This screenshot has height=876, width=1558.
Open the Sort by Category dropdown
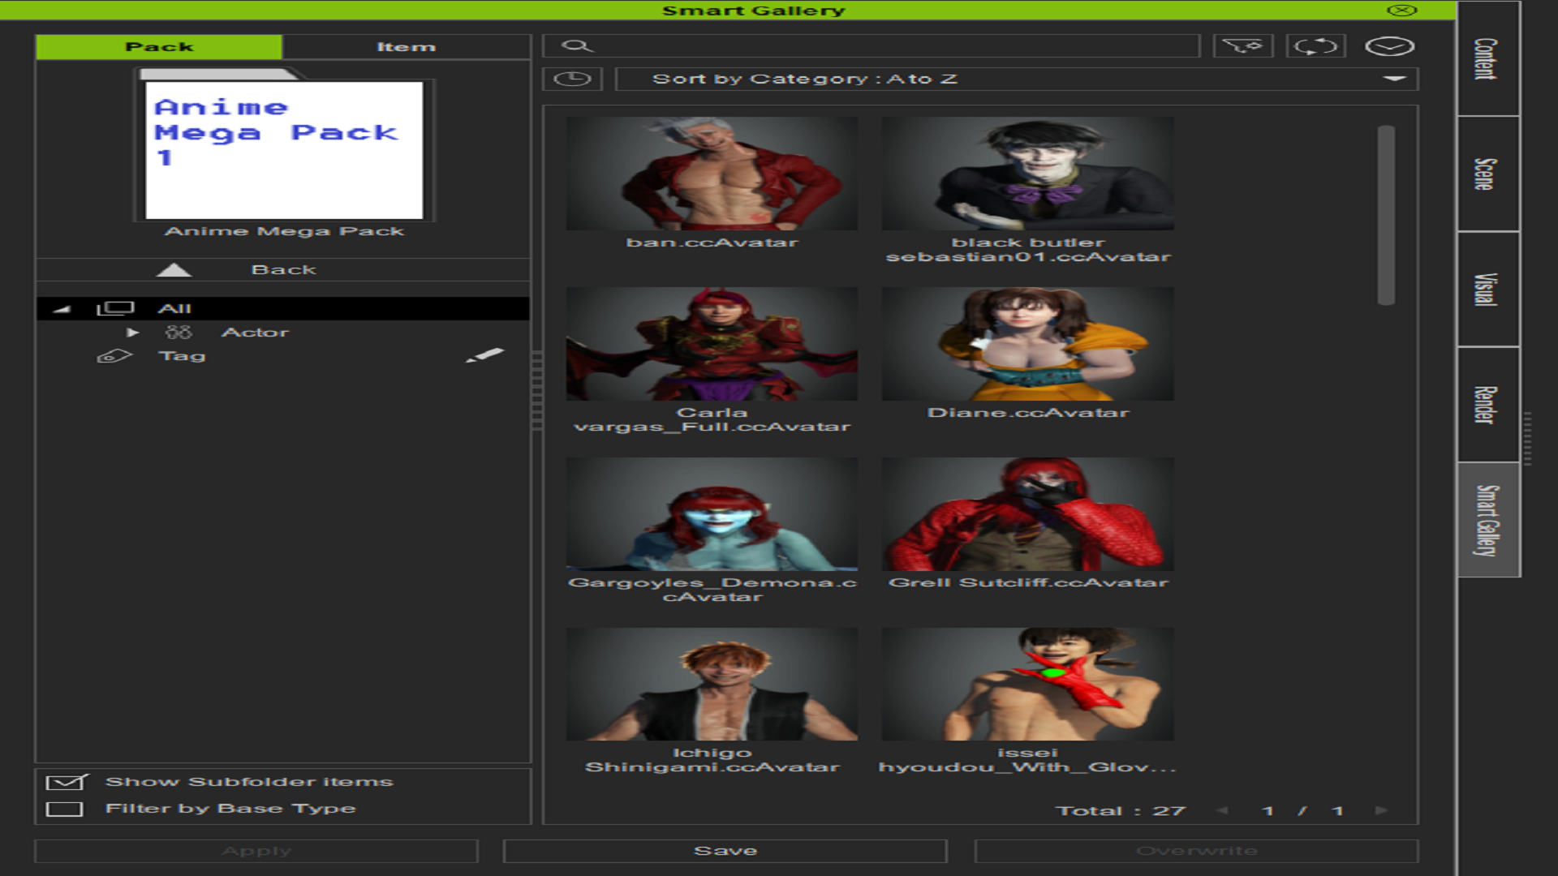(x=1017, y=79)
